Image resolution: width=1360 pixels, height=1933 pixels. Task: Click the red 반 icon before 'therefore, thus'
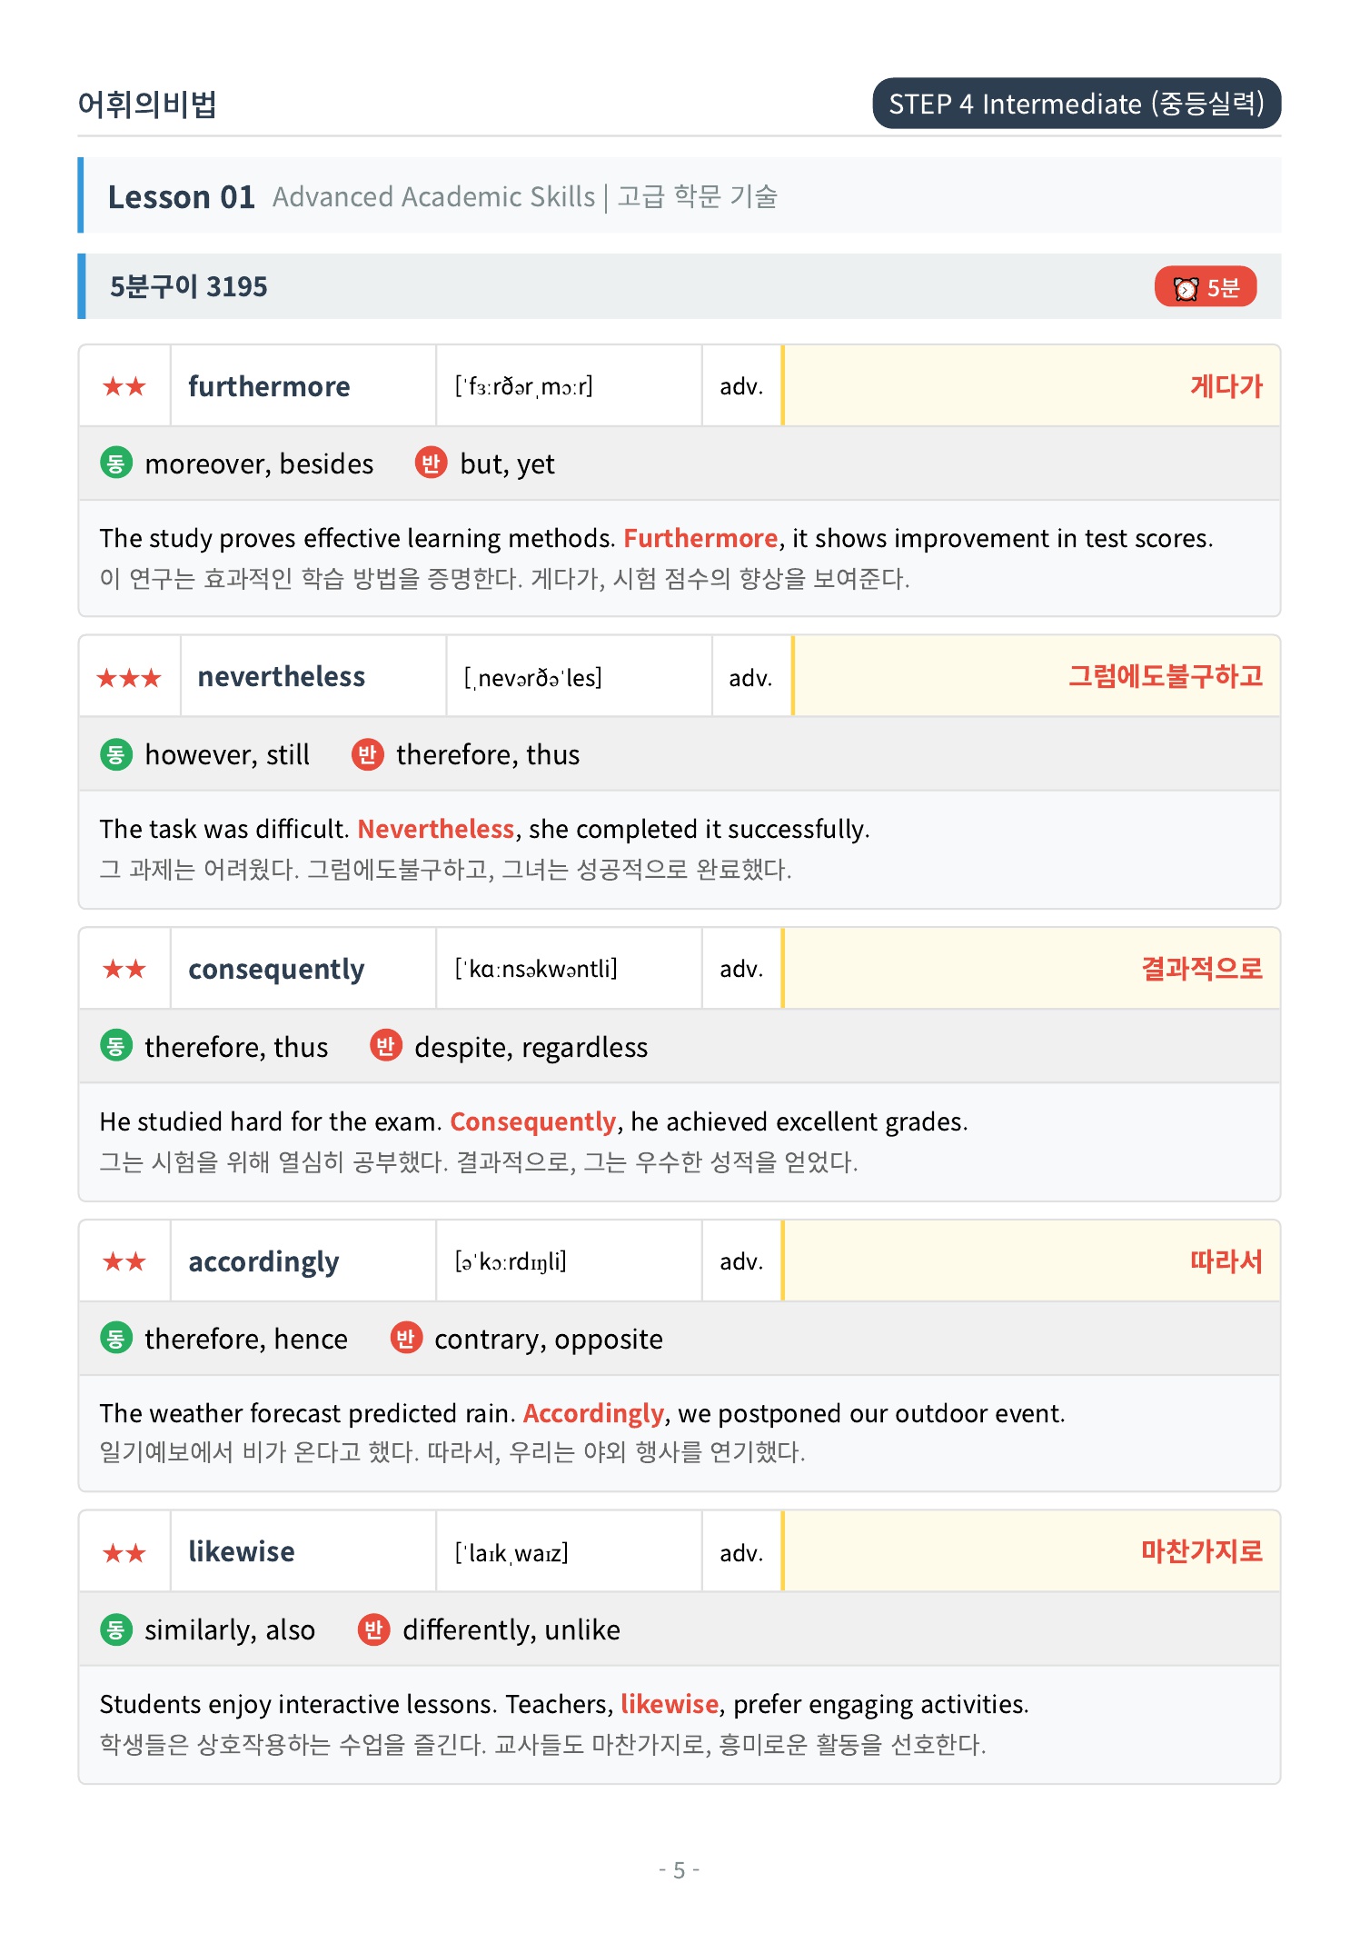pyautogui.click(x=367, y=754)
